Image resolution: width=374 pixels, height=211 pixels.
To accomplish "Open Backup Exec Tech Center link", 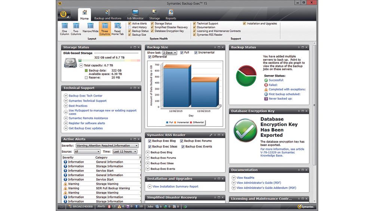I will click(x=85, y=96).
